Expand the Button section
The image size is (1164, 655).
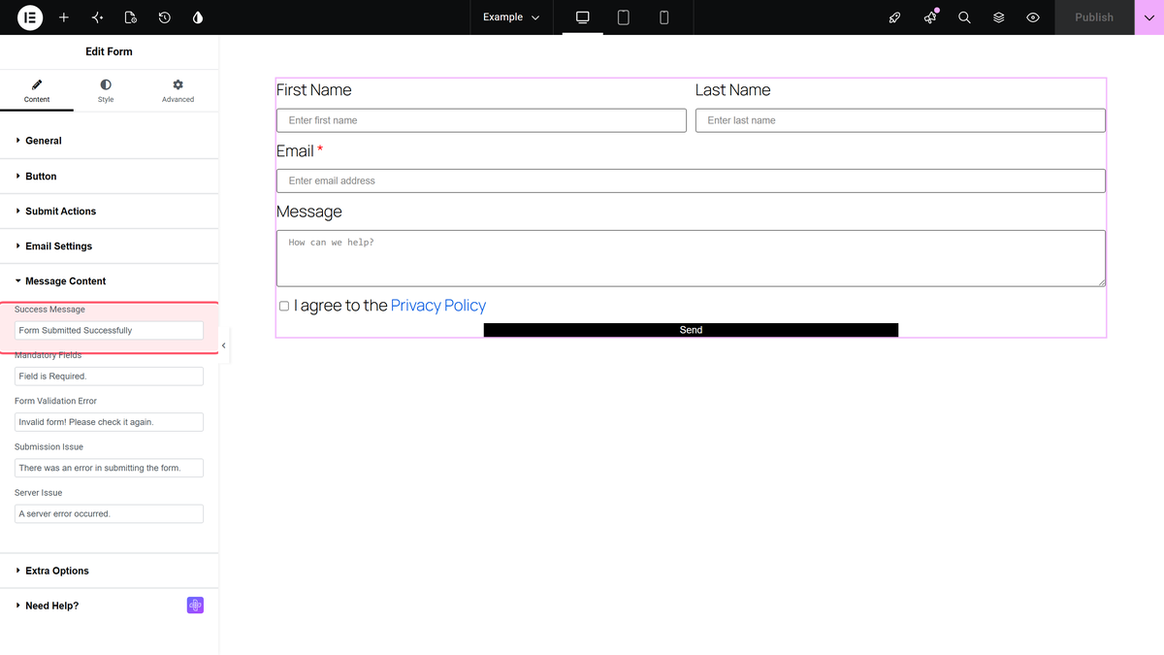(110, 177)
